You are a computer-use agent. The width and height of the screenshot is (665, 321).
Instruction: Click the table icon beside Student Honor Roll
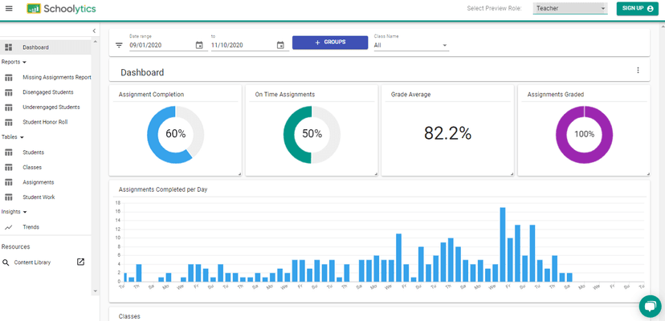click(x=9, y=122)
